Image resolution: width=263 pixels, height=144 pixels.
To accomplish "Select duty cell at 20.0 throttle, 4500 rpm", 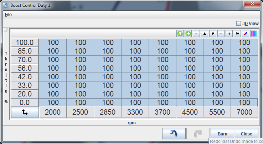I will click(190, 94).
